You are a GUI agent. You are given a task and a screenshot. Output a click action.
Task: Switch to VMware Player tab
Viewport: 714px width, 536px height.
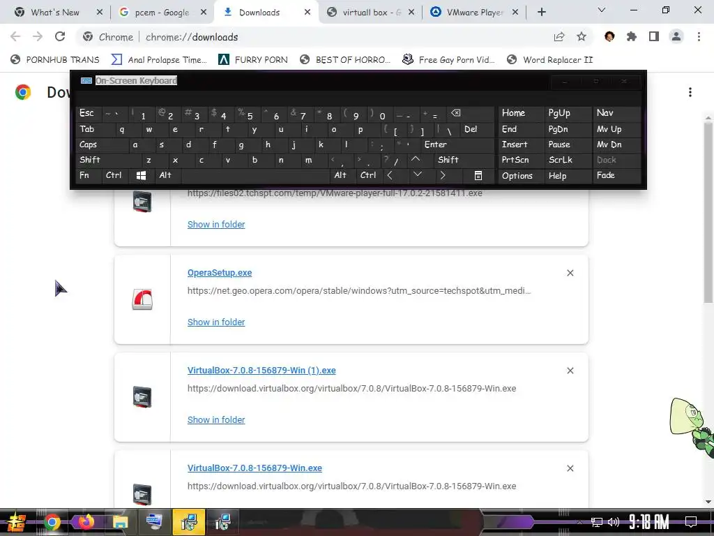[475, 13]
